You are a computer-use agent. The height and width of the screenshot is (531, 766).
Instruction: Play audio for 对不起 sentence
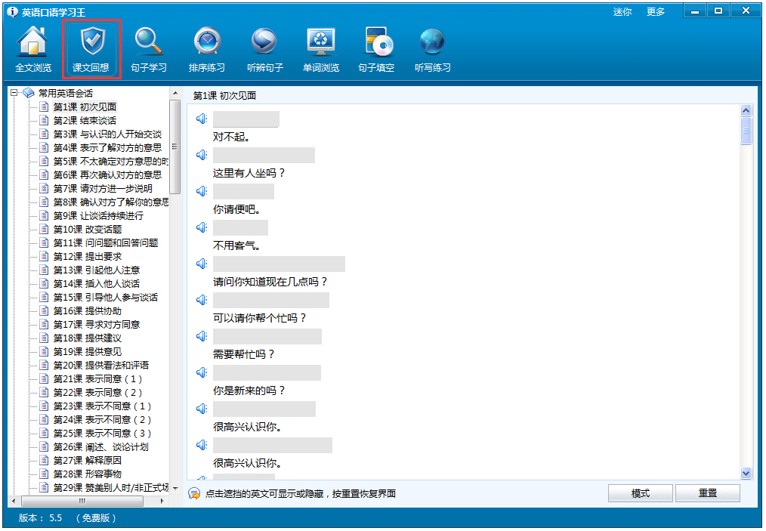click(201, 119)
